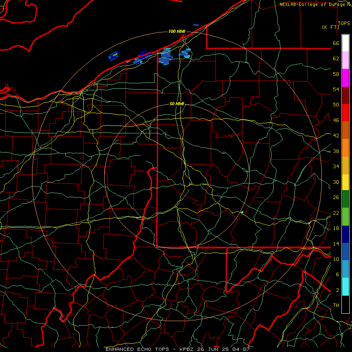Select the navy blue legend swatch
Screen dimensions: 352x352
coord(345,234)
